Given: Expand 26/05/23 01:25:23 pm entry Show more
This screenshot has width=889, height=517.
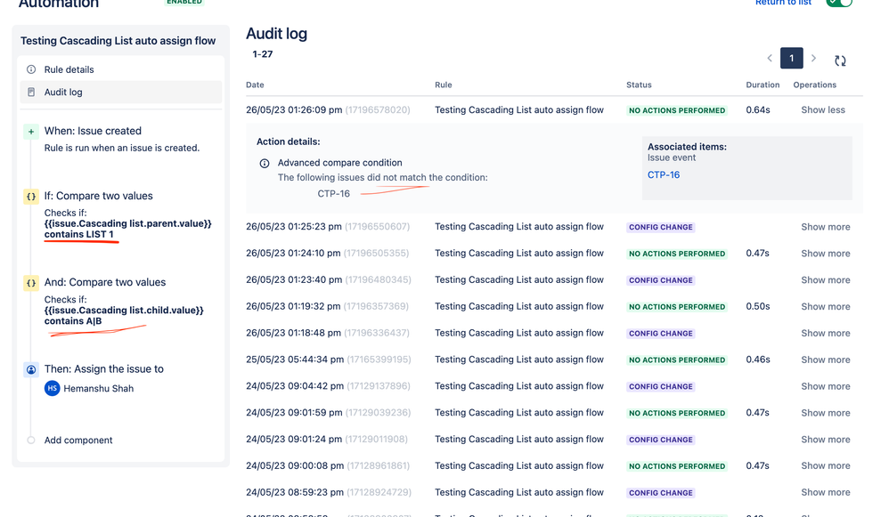Looking at the screenshot, I should point(826,227).
